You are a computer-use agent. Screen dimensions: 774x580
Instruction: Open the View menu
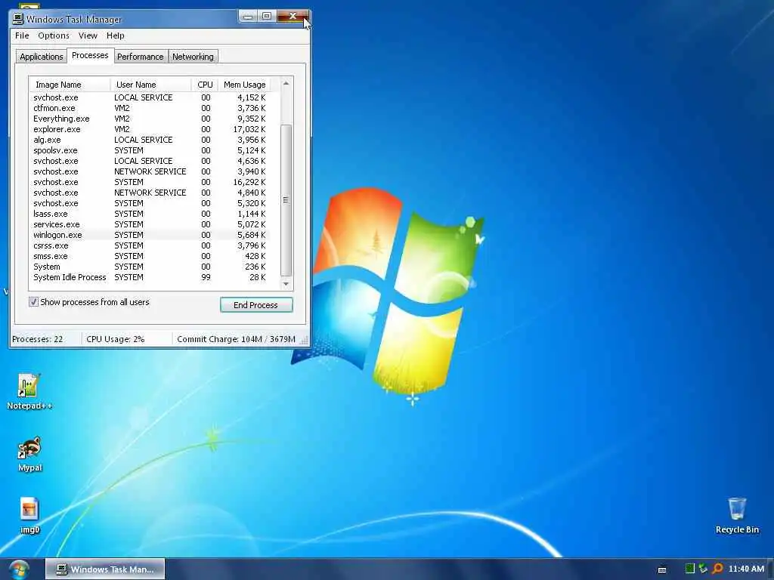pos(88,35)
